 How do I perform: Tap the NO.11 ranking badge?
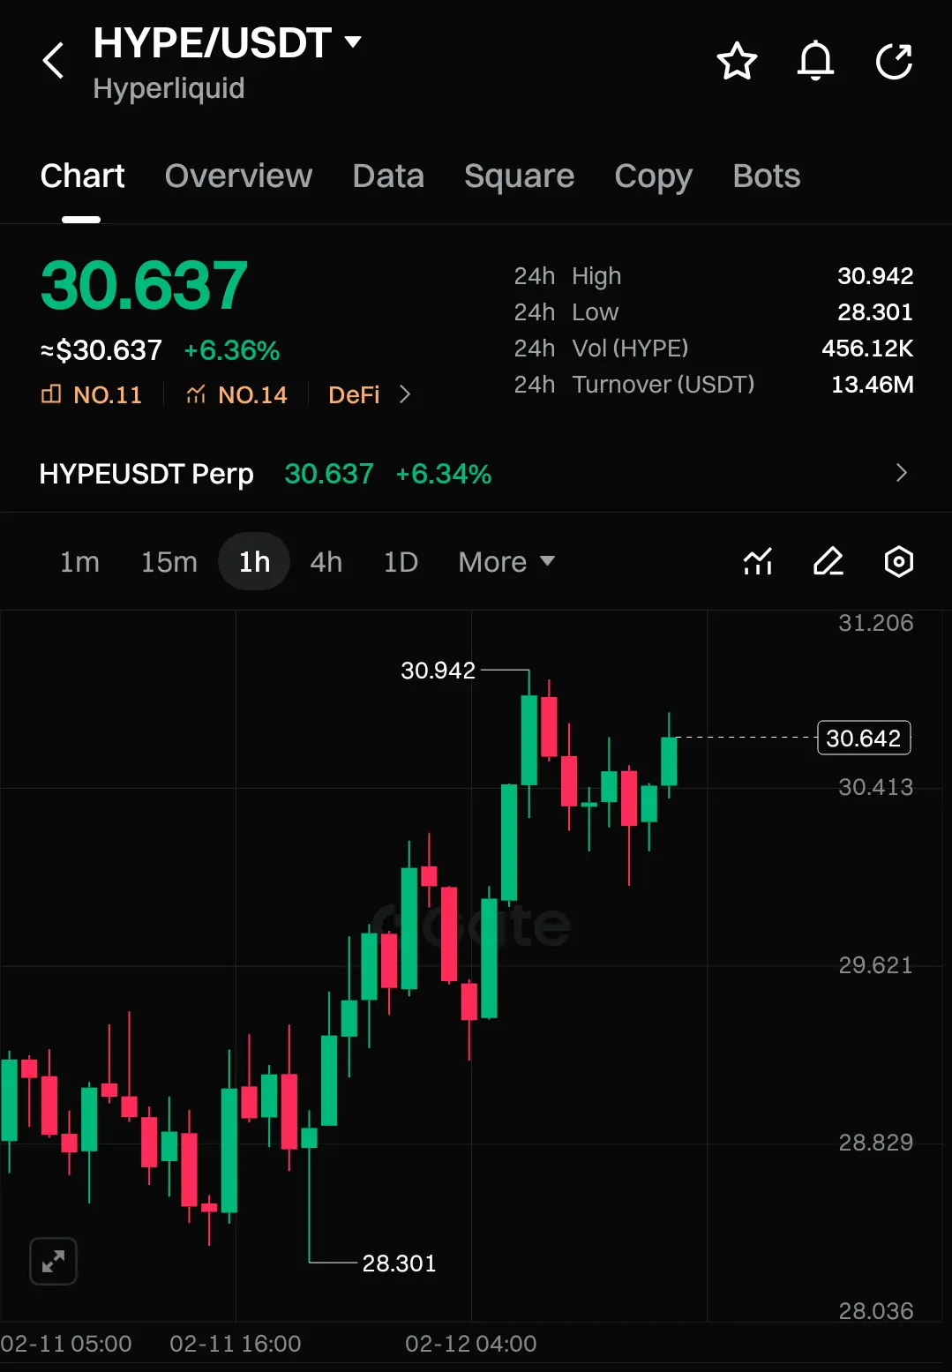pos(92,394)
